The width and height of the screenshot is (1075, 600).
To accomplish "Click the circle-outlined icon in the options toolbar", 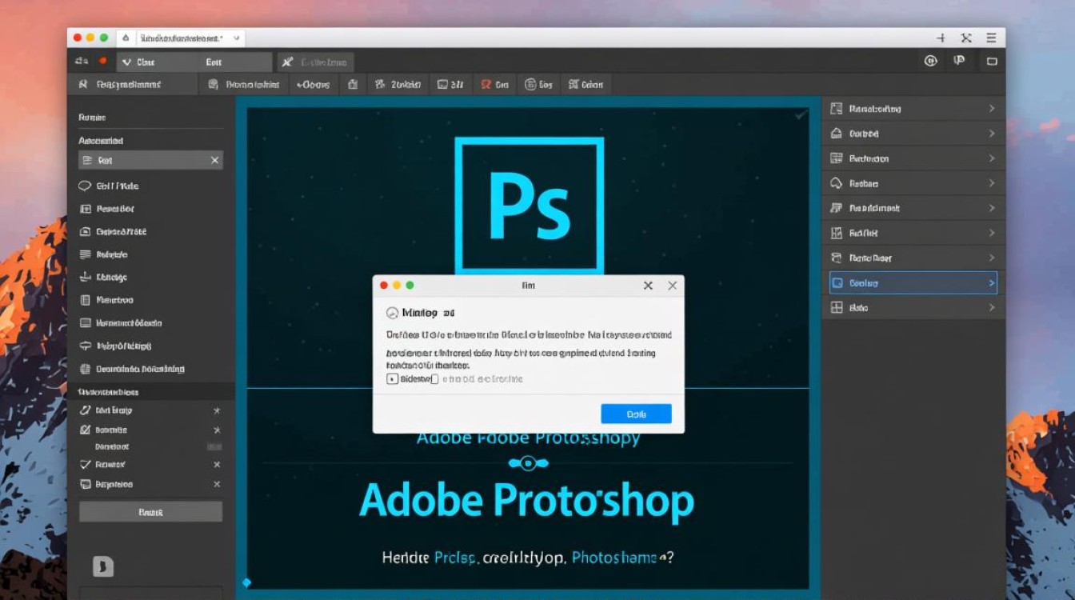I will 530,84.
